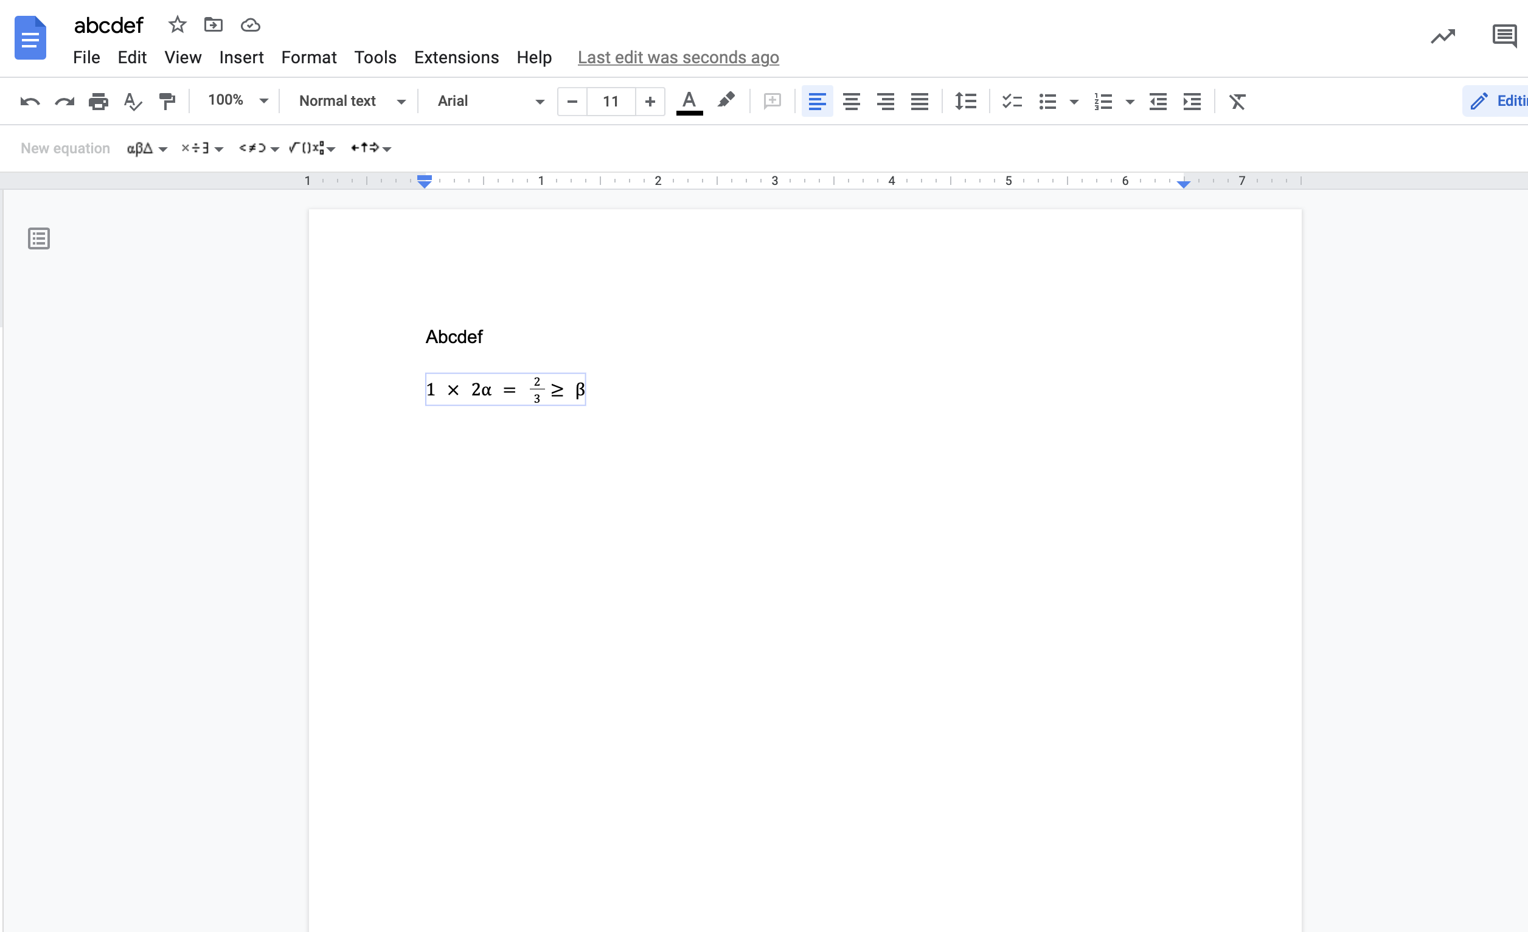Open version history via last edit link
The image size is (1528, 932).
[678, 58]
